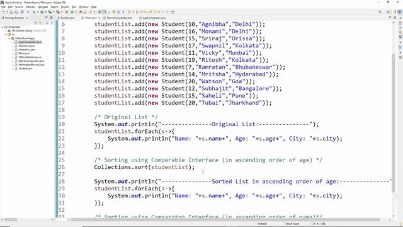Open the Source menu
403x227 pixels.
pos(19,7)
